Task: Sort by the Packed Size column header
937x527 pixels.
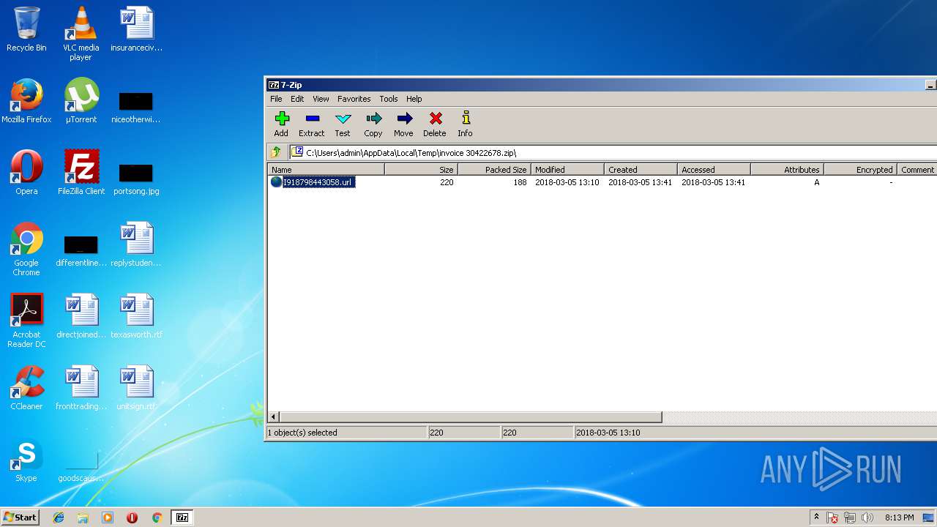Action: (494, 169)
